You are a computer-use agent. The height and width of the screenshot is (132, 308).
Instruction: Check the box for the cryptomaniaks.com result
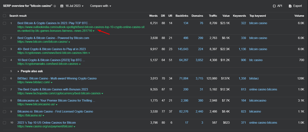(x=4, y=60)
